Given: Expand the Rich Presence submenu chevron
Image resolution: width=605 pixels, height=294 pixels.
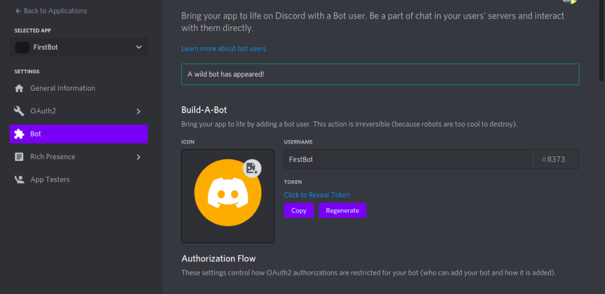Looking at the screenshot, I should tap(138, 157).
